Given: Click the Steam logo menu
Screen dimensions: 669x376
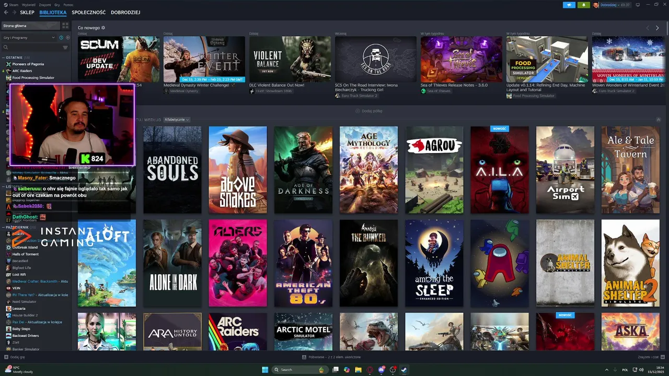Looking at the screenshot, I should click(11, 5).
